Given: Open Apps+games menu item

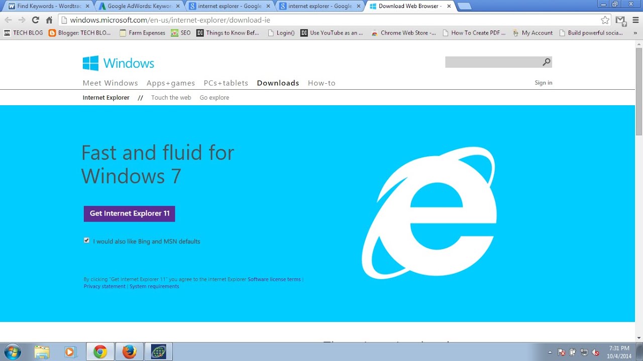Looking at the screenshot, I should tap(171, 83).
